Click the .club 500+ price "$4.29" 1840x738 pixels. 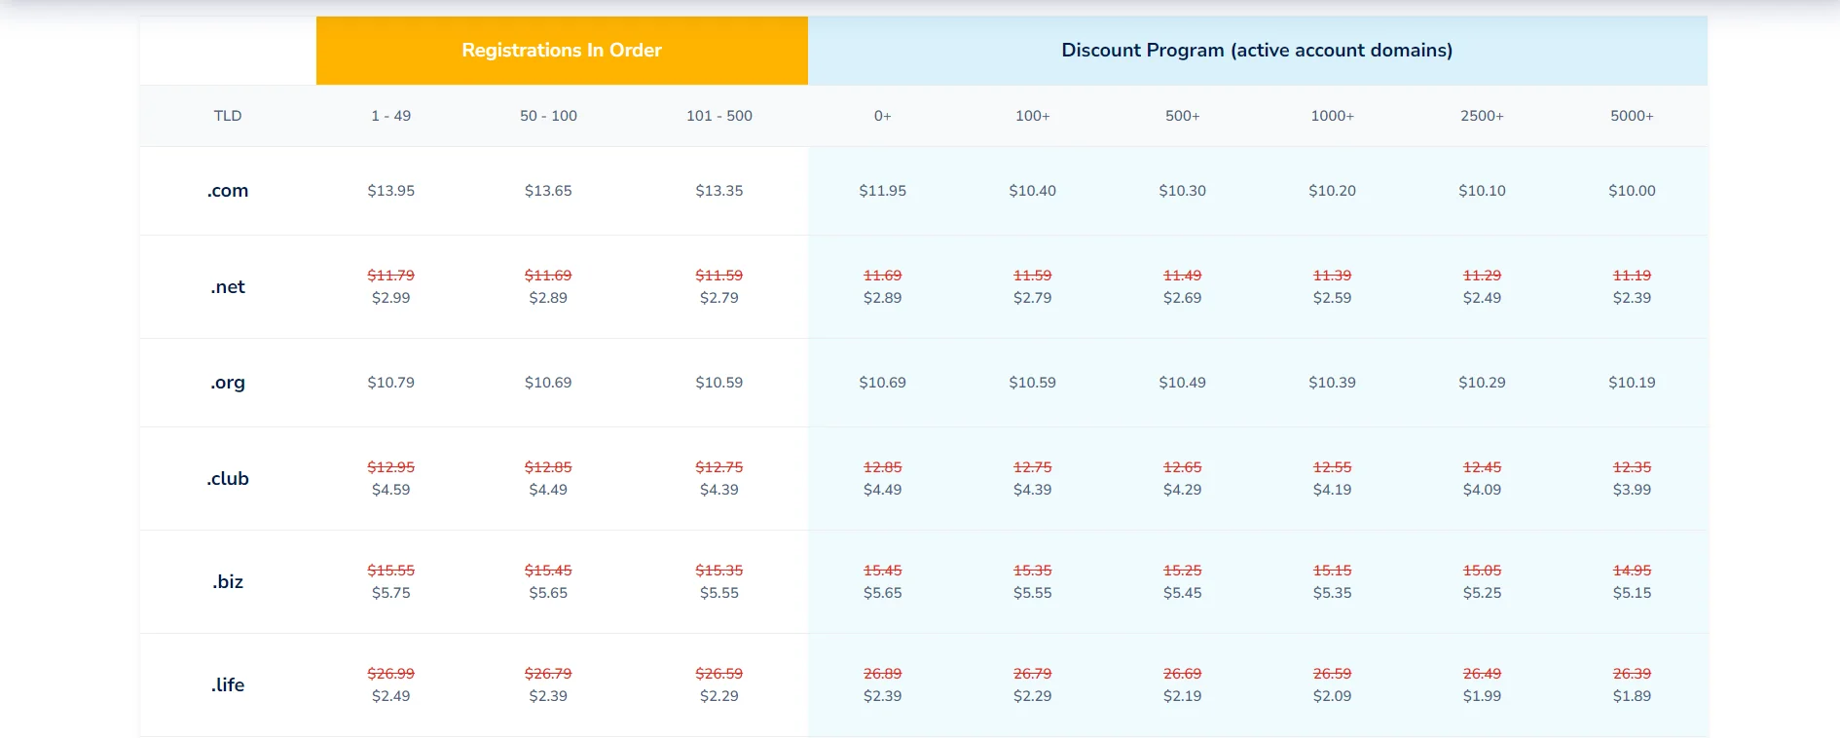1183,490
